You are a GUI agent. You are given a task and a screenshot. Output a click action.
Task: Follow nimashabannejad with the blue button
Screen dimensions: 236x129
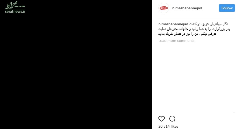pyautogui.click(x=227, y=8)
